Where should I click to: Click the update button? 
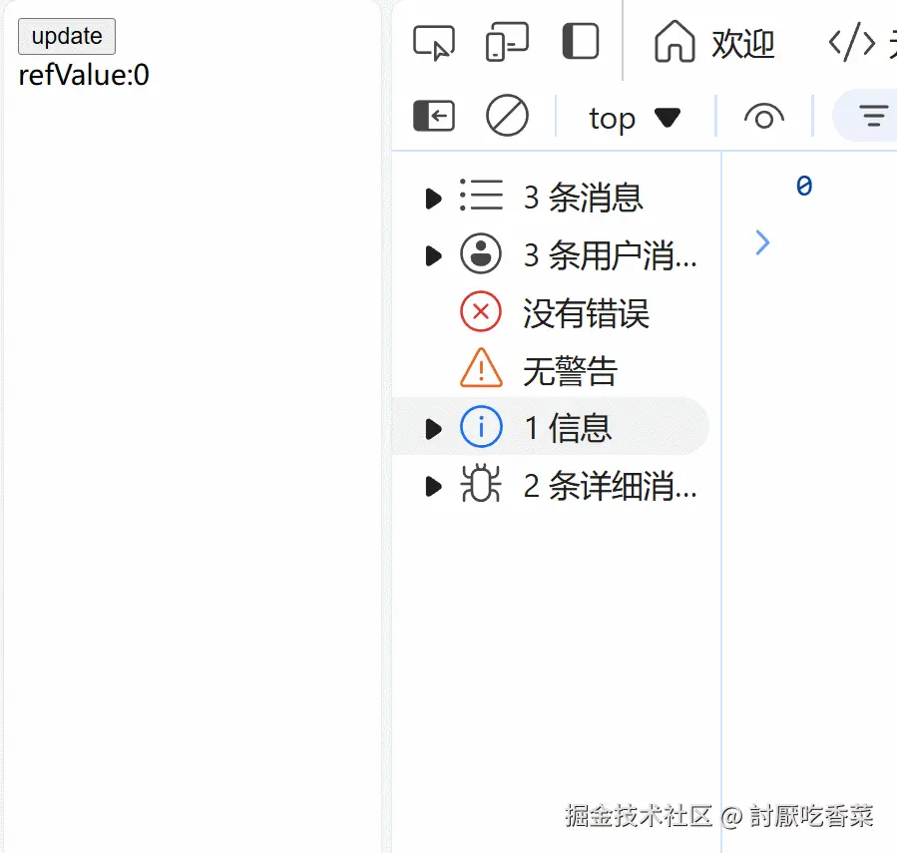tap(67, 36)
